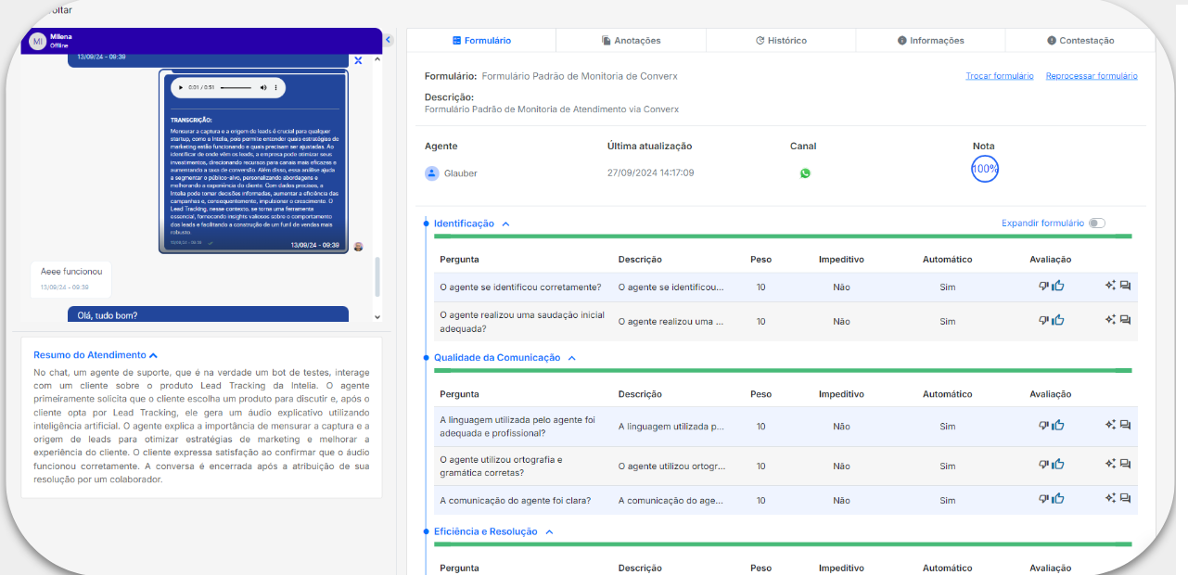This screenshot has height=575, width=1188.
Task: Click the Trocar formulário link
Action: (999, 76)
